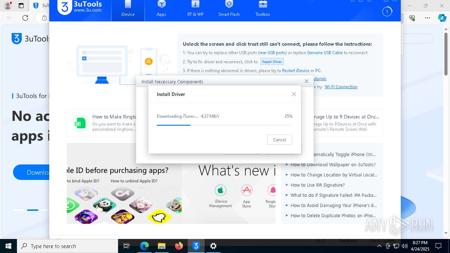450x253 pixels.
Task: Open the rear USB ports link
Action: click(x=272, y=53)
